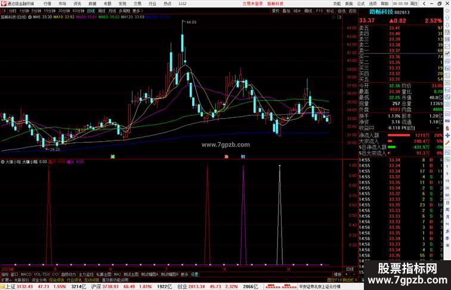Click the green marker icon below the price chart
Image resolution: width=451 pixels, height=290 pixels.
113,157
